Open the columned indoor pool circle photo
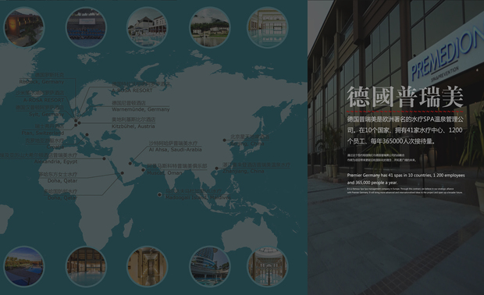 268,27
